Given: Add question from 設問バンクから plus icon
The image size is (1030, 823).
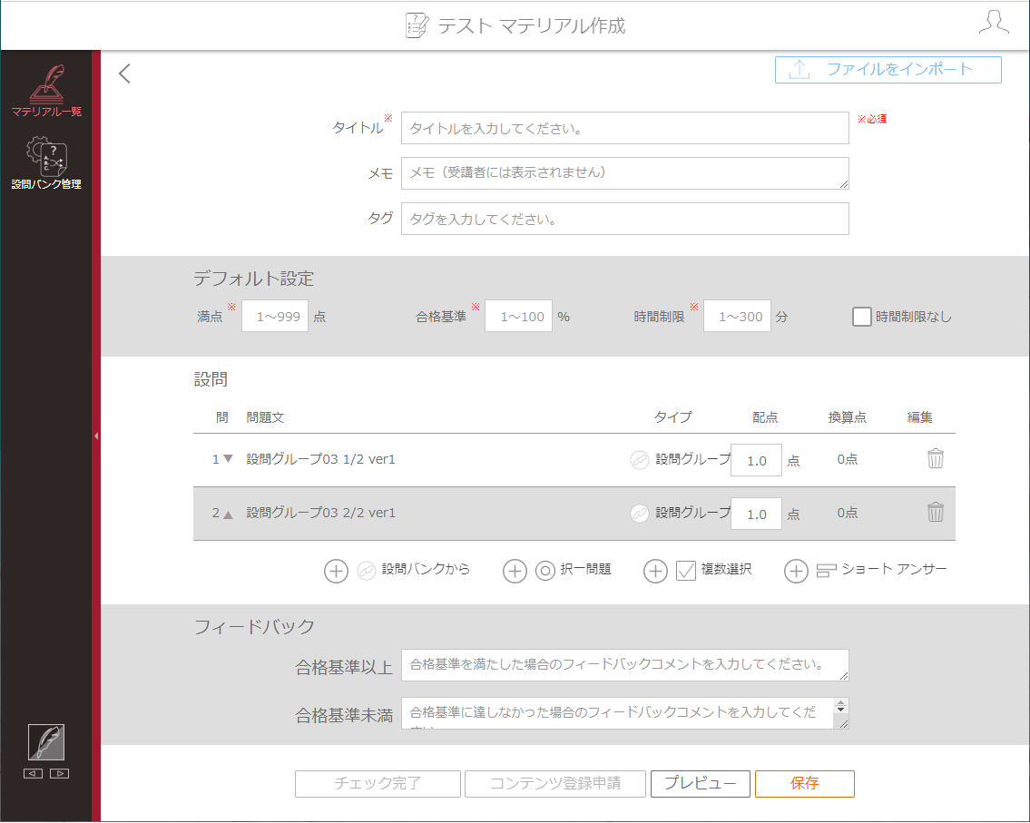Looking at the screenshot, I should coord(336,571).
